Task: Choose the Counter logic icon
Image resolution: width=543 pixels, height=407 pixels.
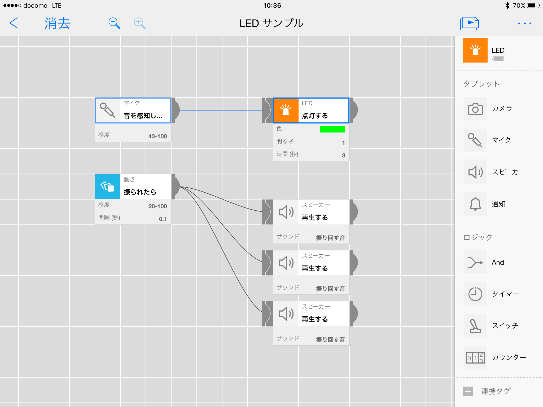Action: pyautogui.click(x=475, y=358)
